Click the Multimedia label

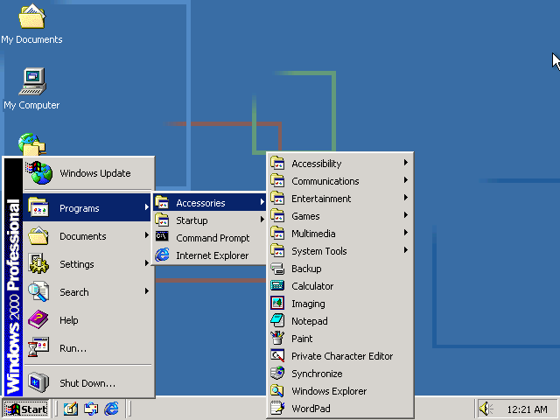[x=313, y=234]
